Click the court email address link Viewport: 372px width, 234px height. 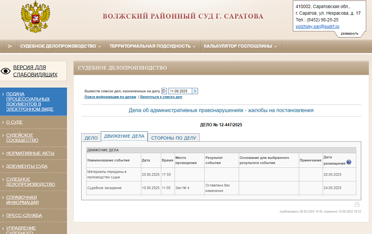tap(317, 27)
